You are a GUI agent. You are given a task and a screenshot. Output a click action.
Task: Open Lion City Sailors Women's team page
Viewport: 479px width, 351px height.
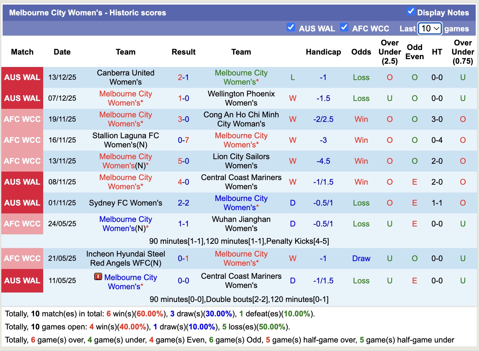(241, 161)
